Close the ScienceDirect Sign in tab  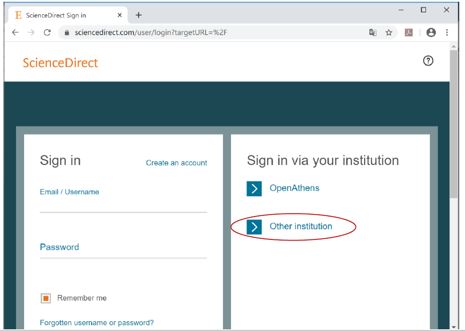[x=119, y=15]
